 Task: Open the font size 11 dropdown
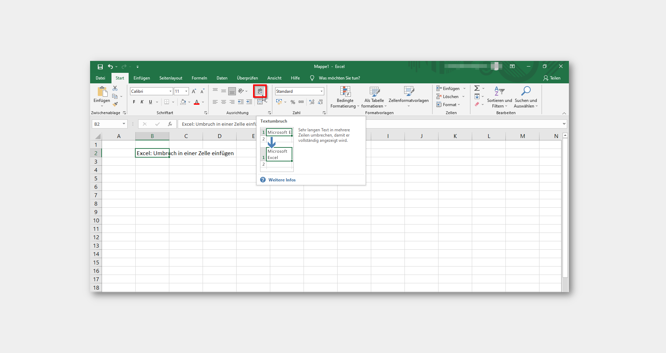[x=186, y=91]
